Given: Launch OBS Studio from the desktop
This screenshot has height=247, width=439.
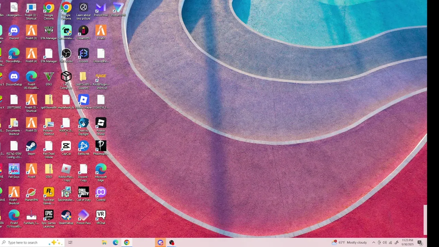Looking at the screenshot, I should [66, 56].
